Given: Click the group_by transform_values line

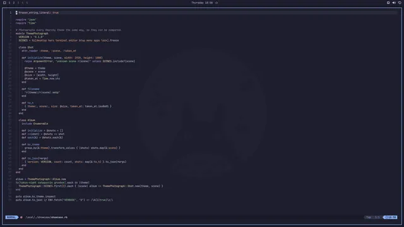Looking at the screenshot, I should click(x=73, y=148).
